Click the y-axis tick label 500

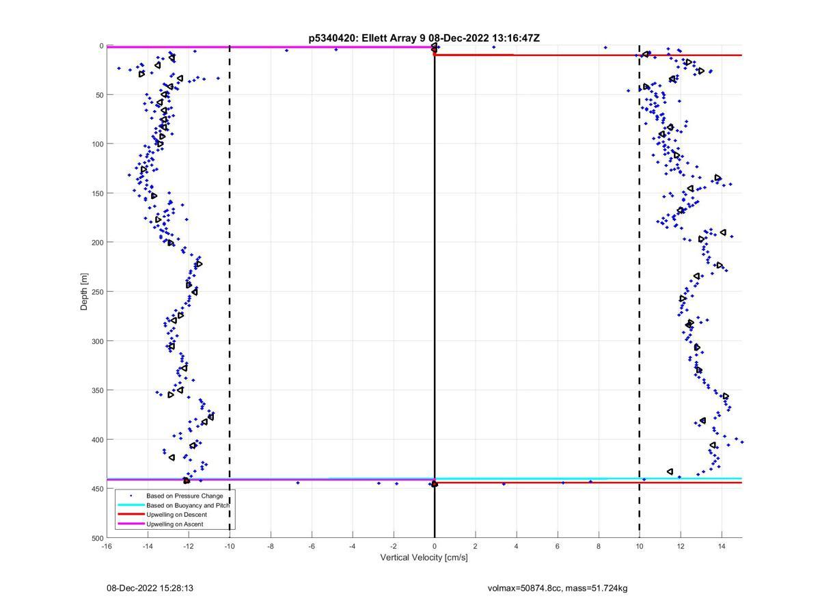(96, 538)
